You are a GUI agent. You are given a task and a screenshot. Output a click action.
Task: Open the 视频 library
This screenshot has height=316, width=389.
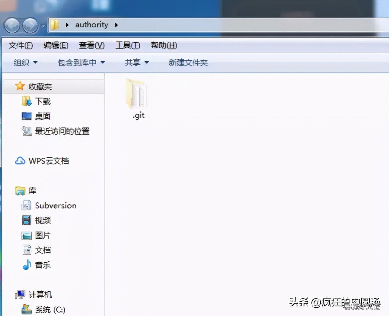click(x=43, y=220)
